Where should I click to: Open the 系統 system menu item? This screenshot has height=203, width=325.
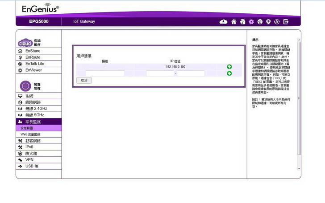tap(38, 96)
